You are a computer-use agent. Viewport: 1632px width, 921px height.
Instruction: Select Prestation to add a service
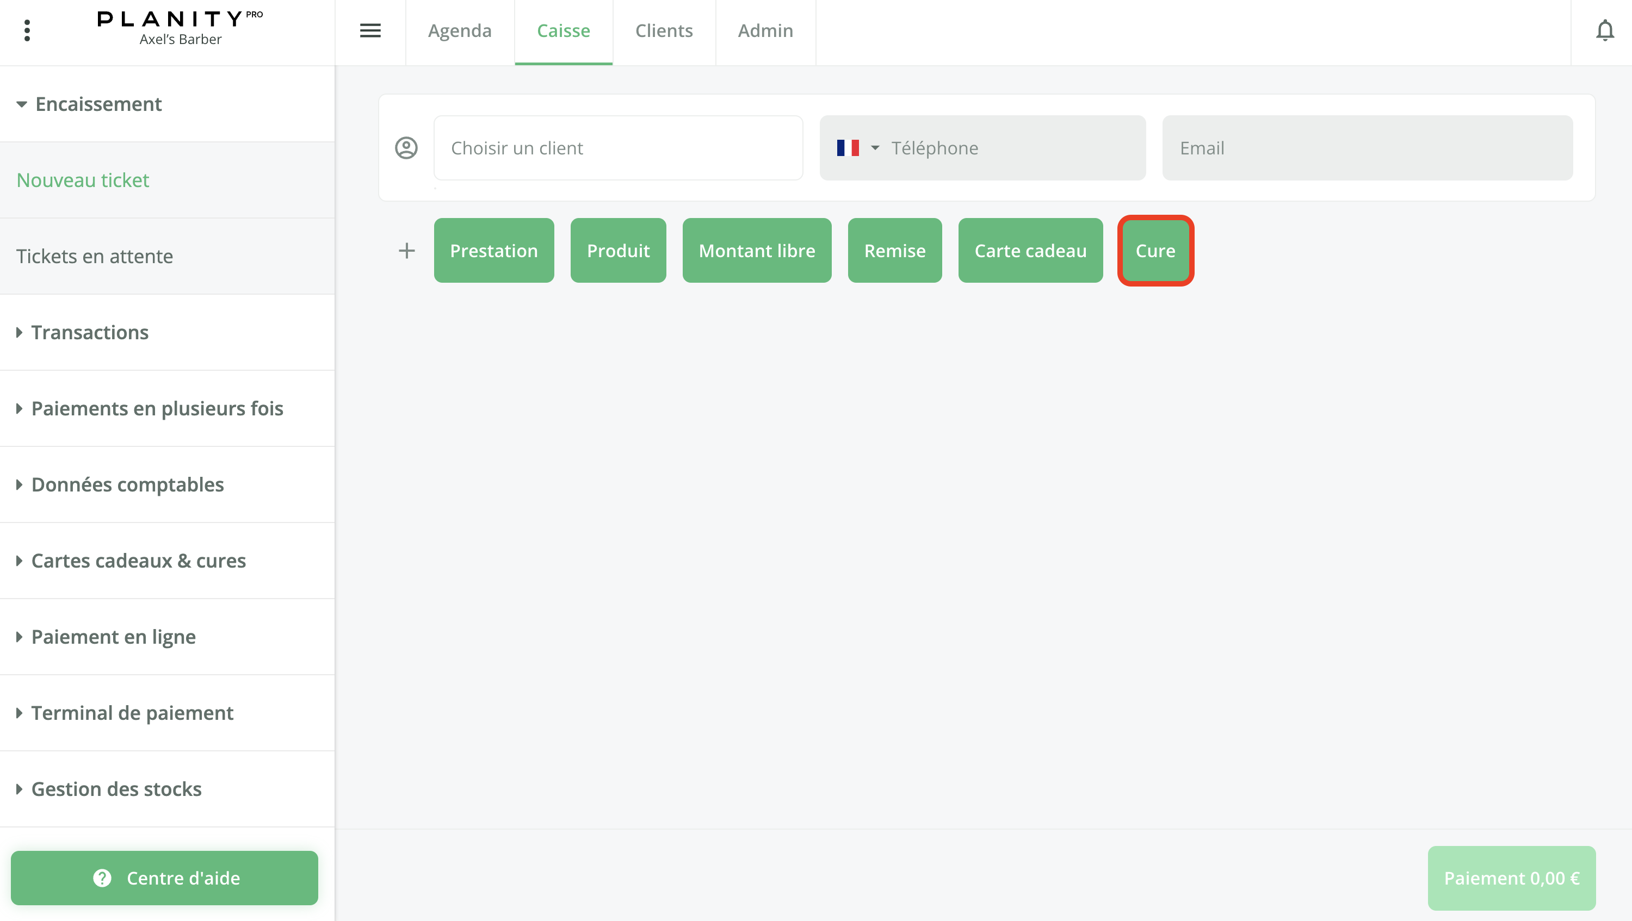pyautogui.click(x=493, y=250)
